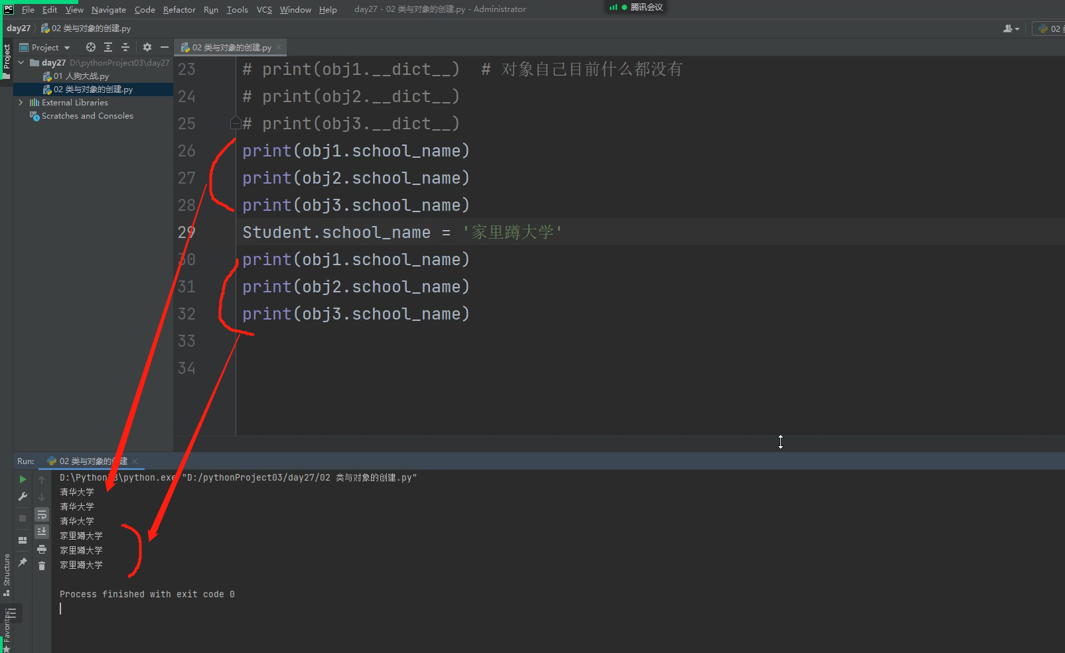Screen dimensions: 1065x653
Task: Toggle scroll to end in console
Action: tap(42, 532)
